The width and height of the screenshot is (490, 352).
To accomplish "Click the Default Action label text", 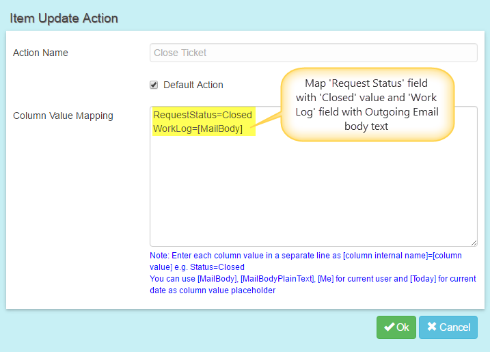I will point(193,85).
